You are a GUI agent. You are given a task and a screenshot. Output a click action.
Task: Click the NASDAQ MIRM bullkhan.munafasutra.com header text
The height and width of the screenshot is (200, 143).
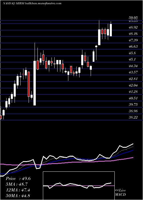coord(32,3)
